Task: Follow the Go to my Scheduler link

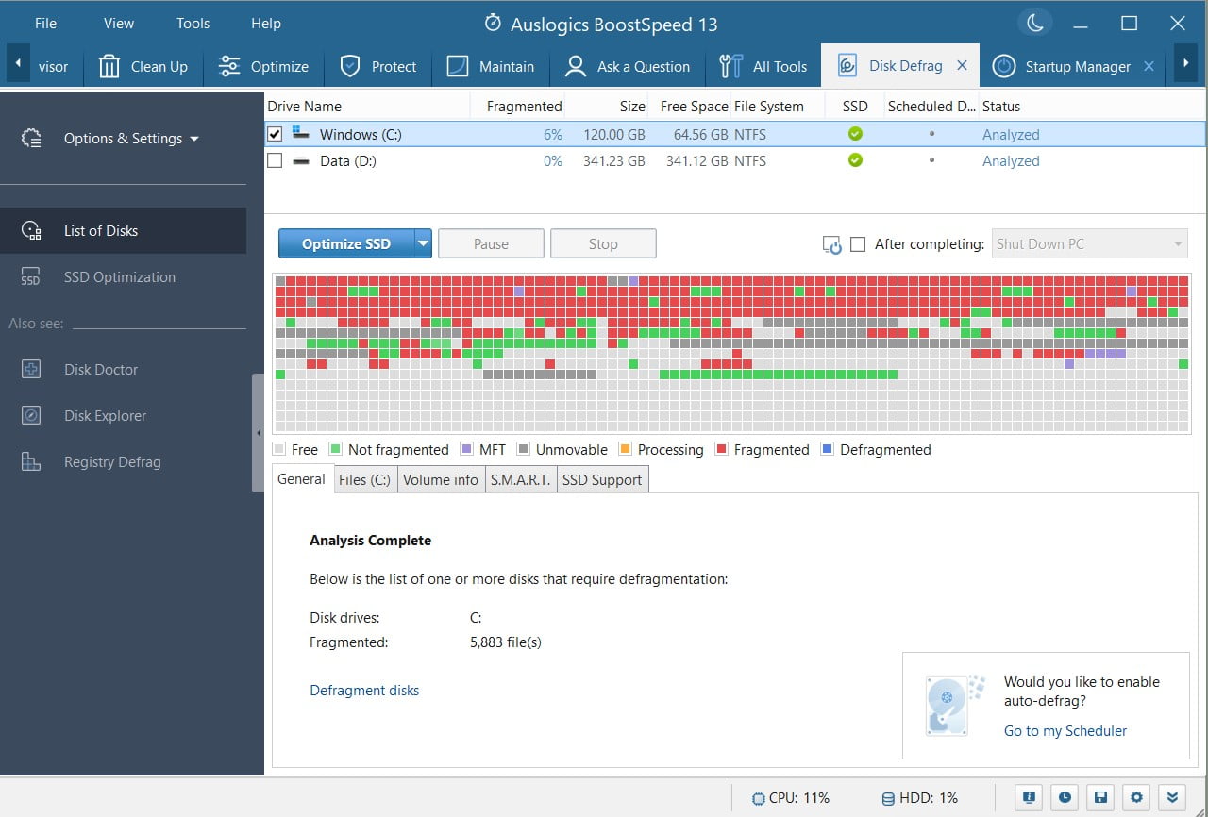Action: tap(1065, 731)
